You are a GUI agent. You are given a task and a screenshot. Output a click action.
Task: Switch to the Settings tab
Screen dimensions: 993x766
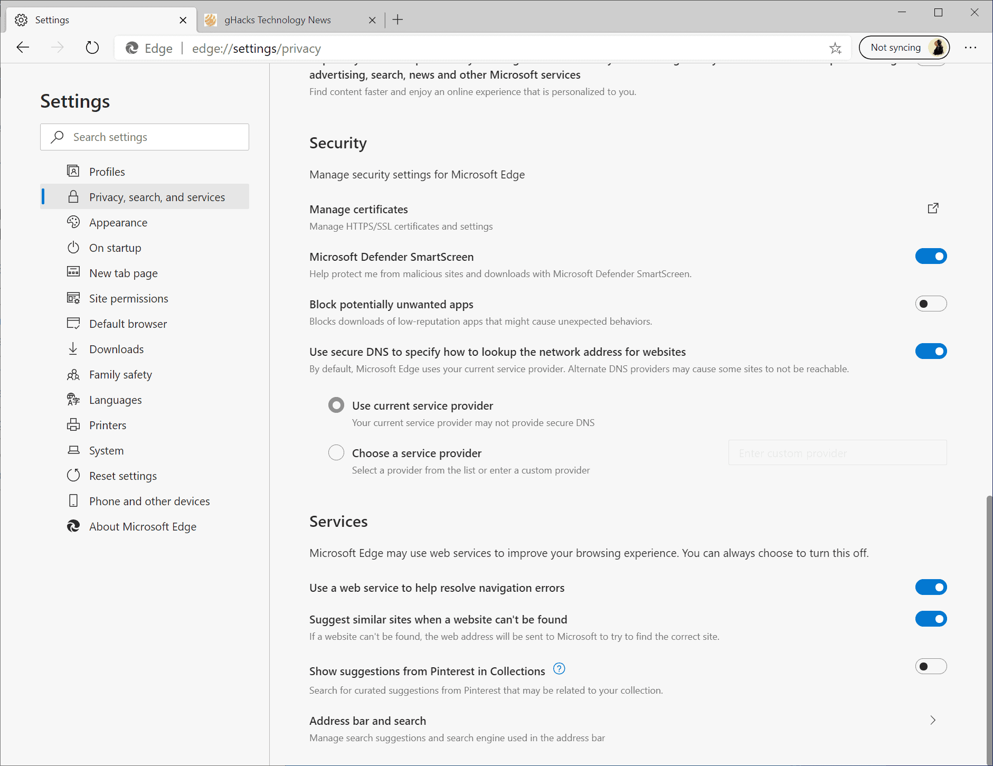pos(101,20)
